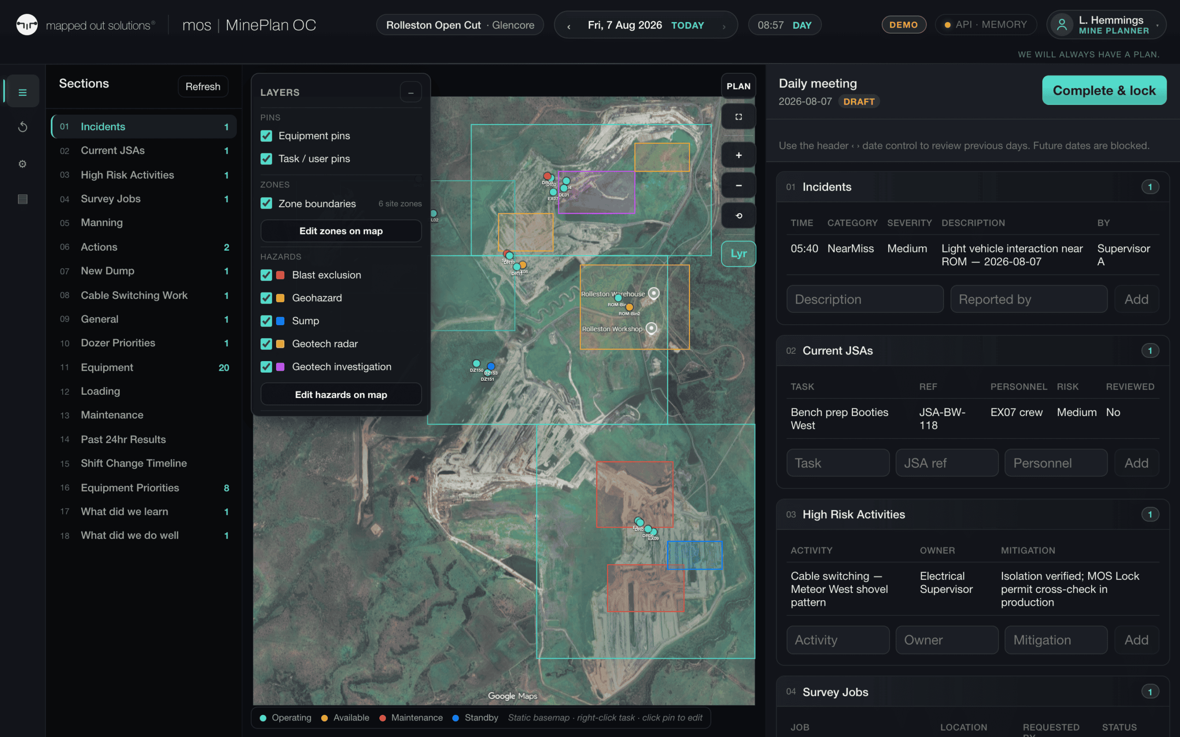Zoom in the map with plus
Viewport: 1180px width, 737px height.
click(738, 155)
